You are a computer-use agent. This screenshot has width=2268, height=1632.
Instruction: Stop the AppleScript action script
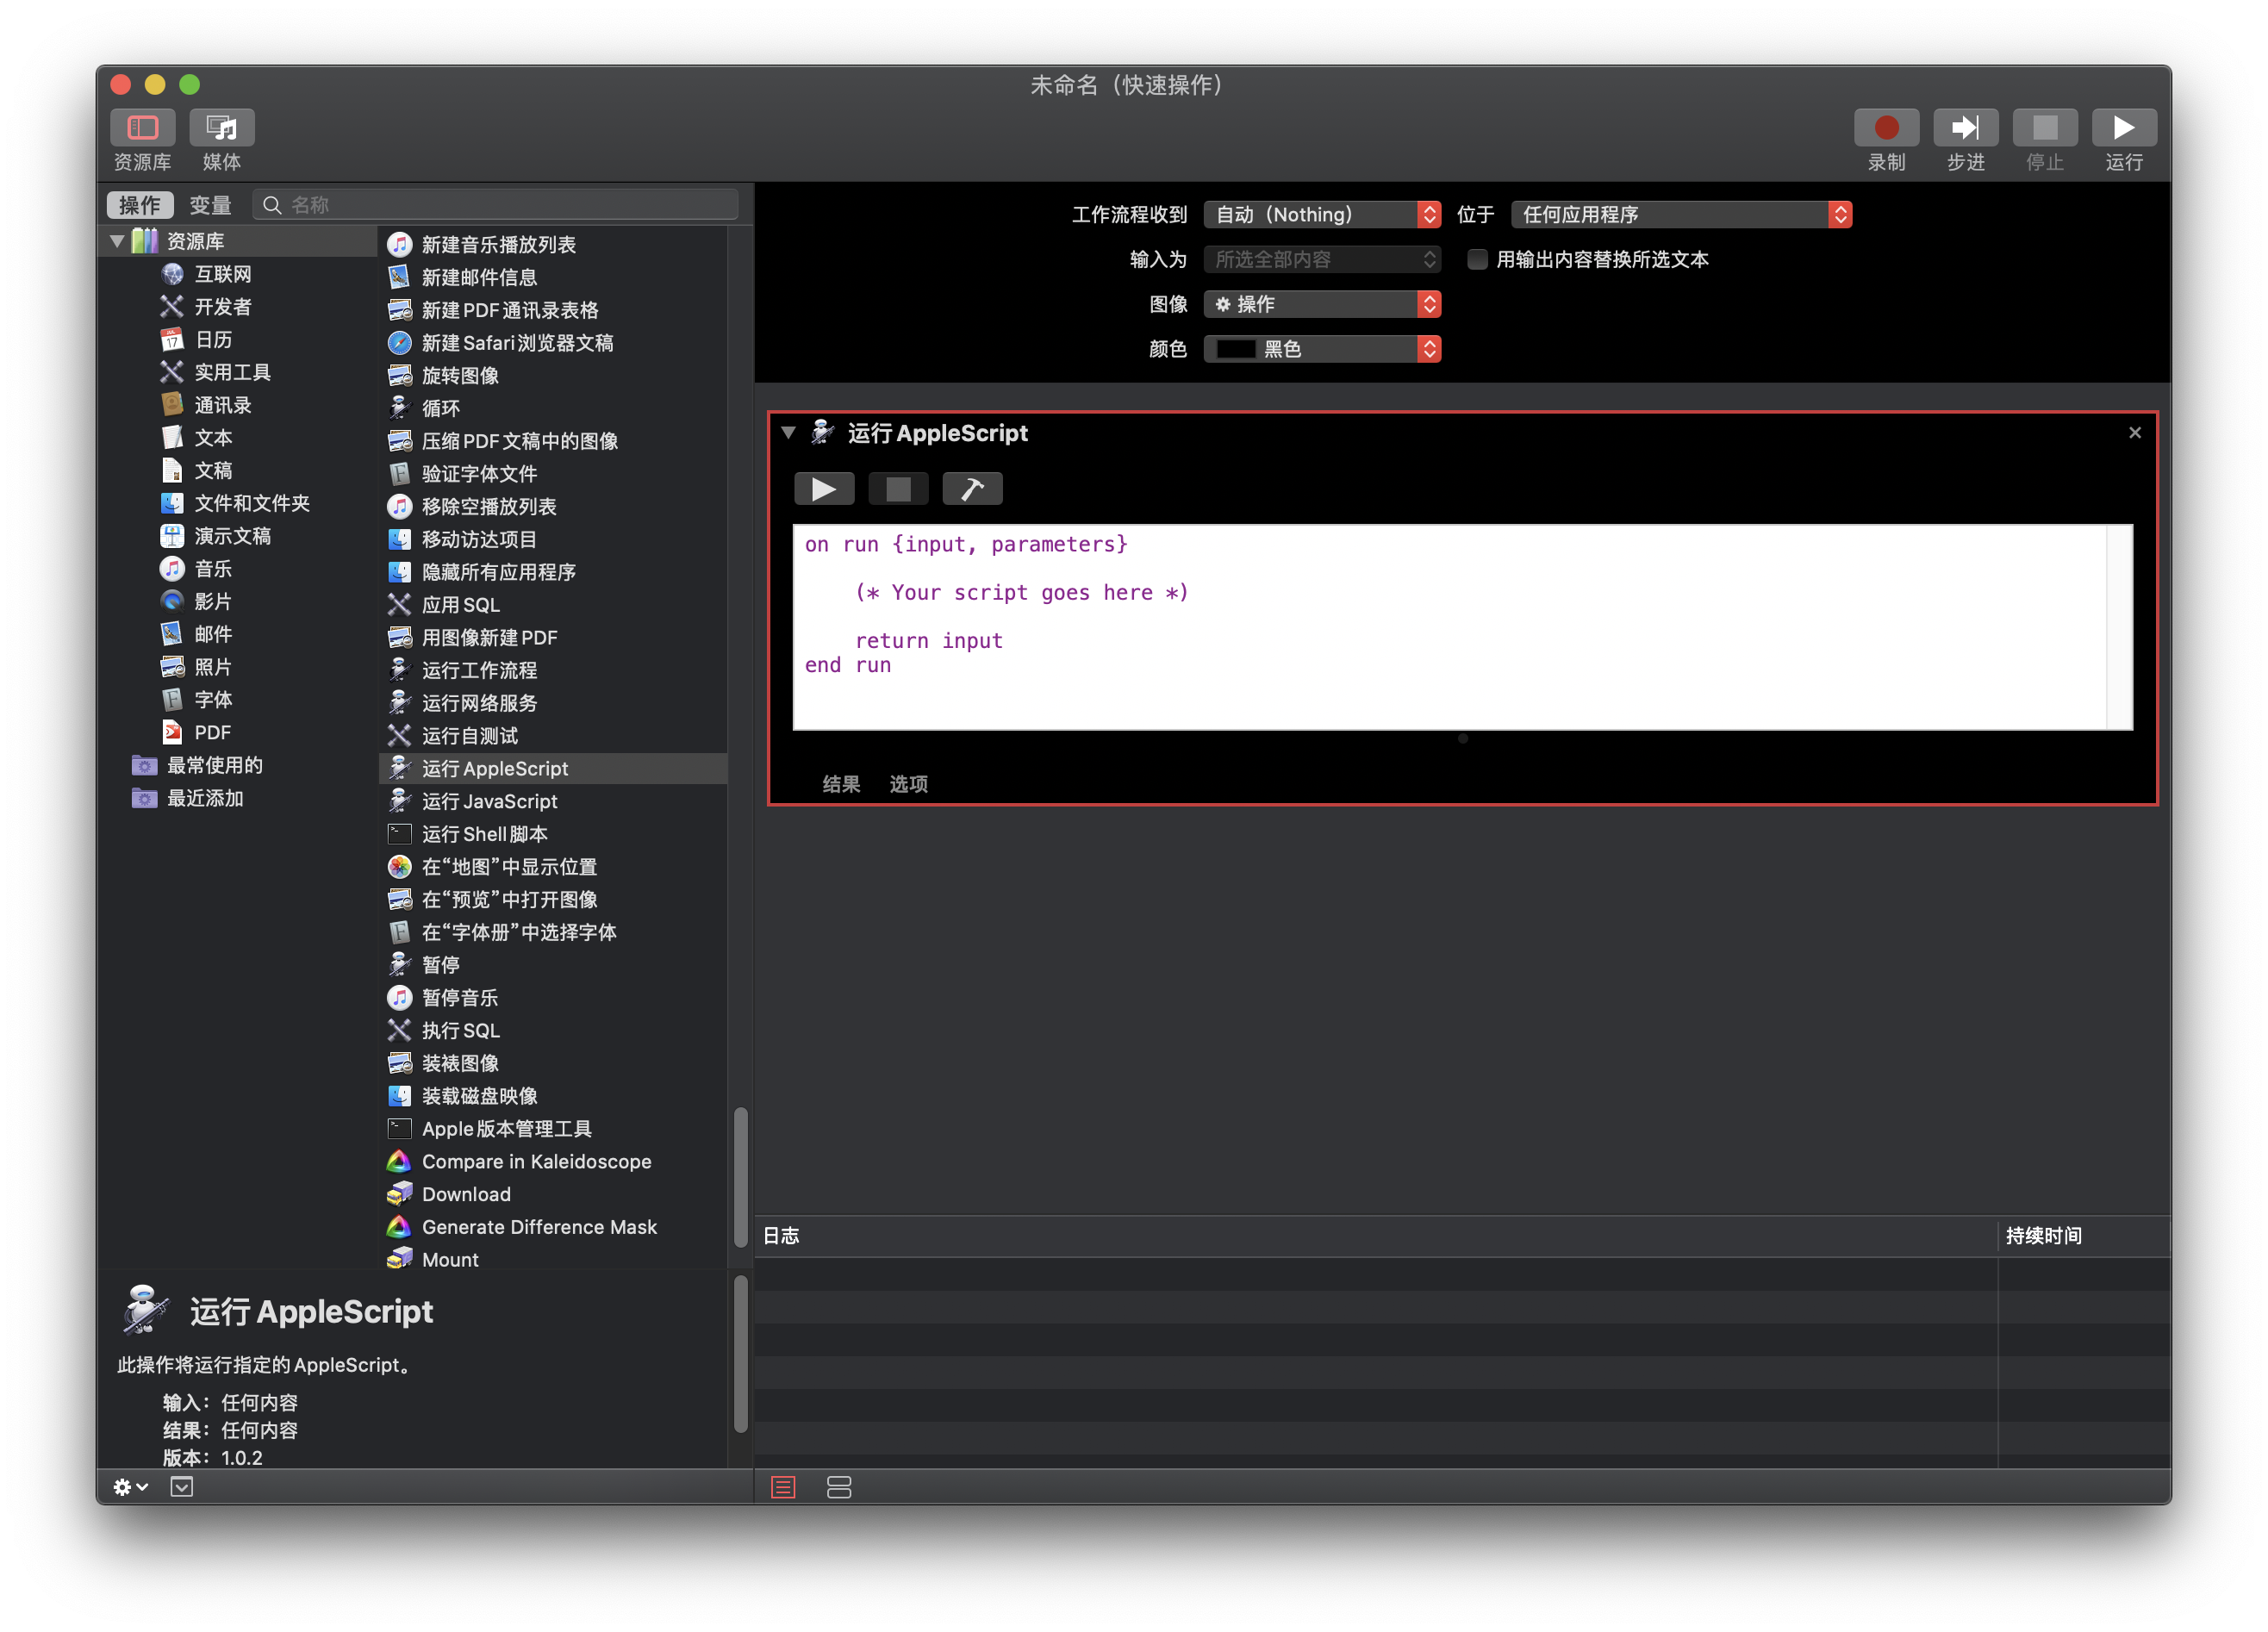[x=898, y=489]
